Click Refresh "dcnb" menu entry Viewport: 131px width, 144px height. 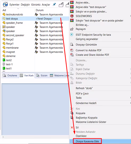click(84, 88)
